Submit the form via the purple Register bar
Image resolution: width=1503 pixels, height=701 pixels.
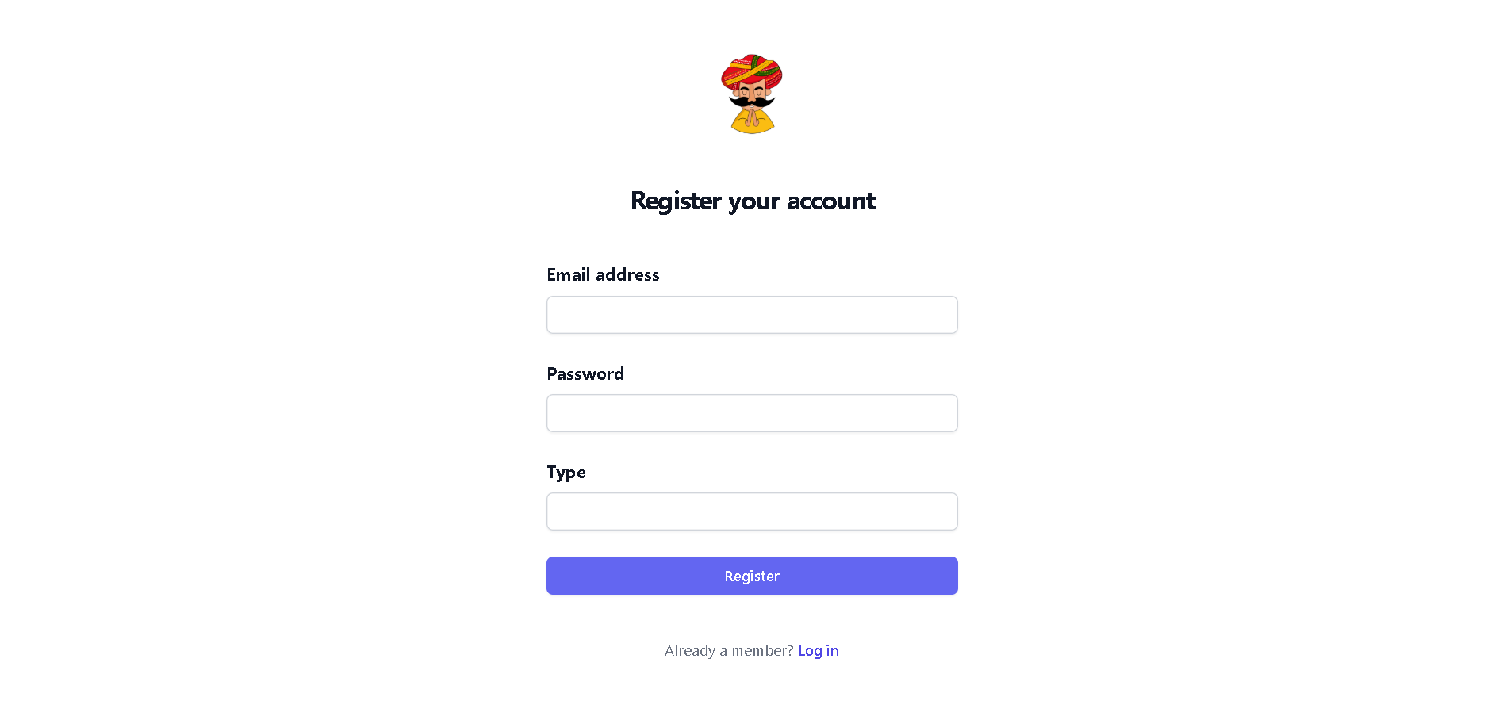[x=752, y=576]
